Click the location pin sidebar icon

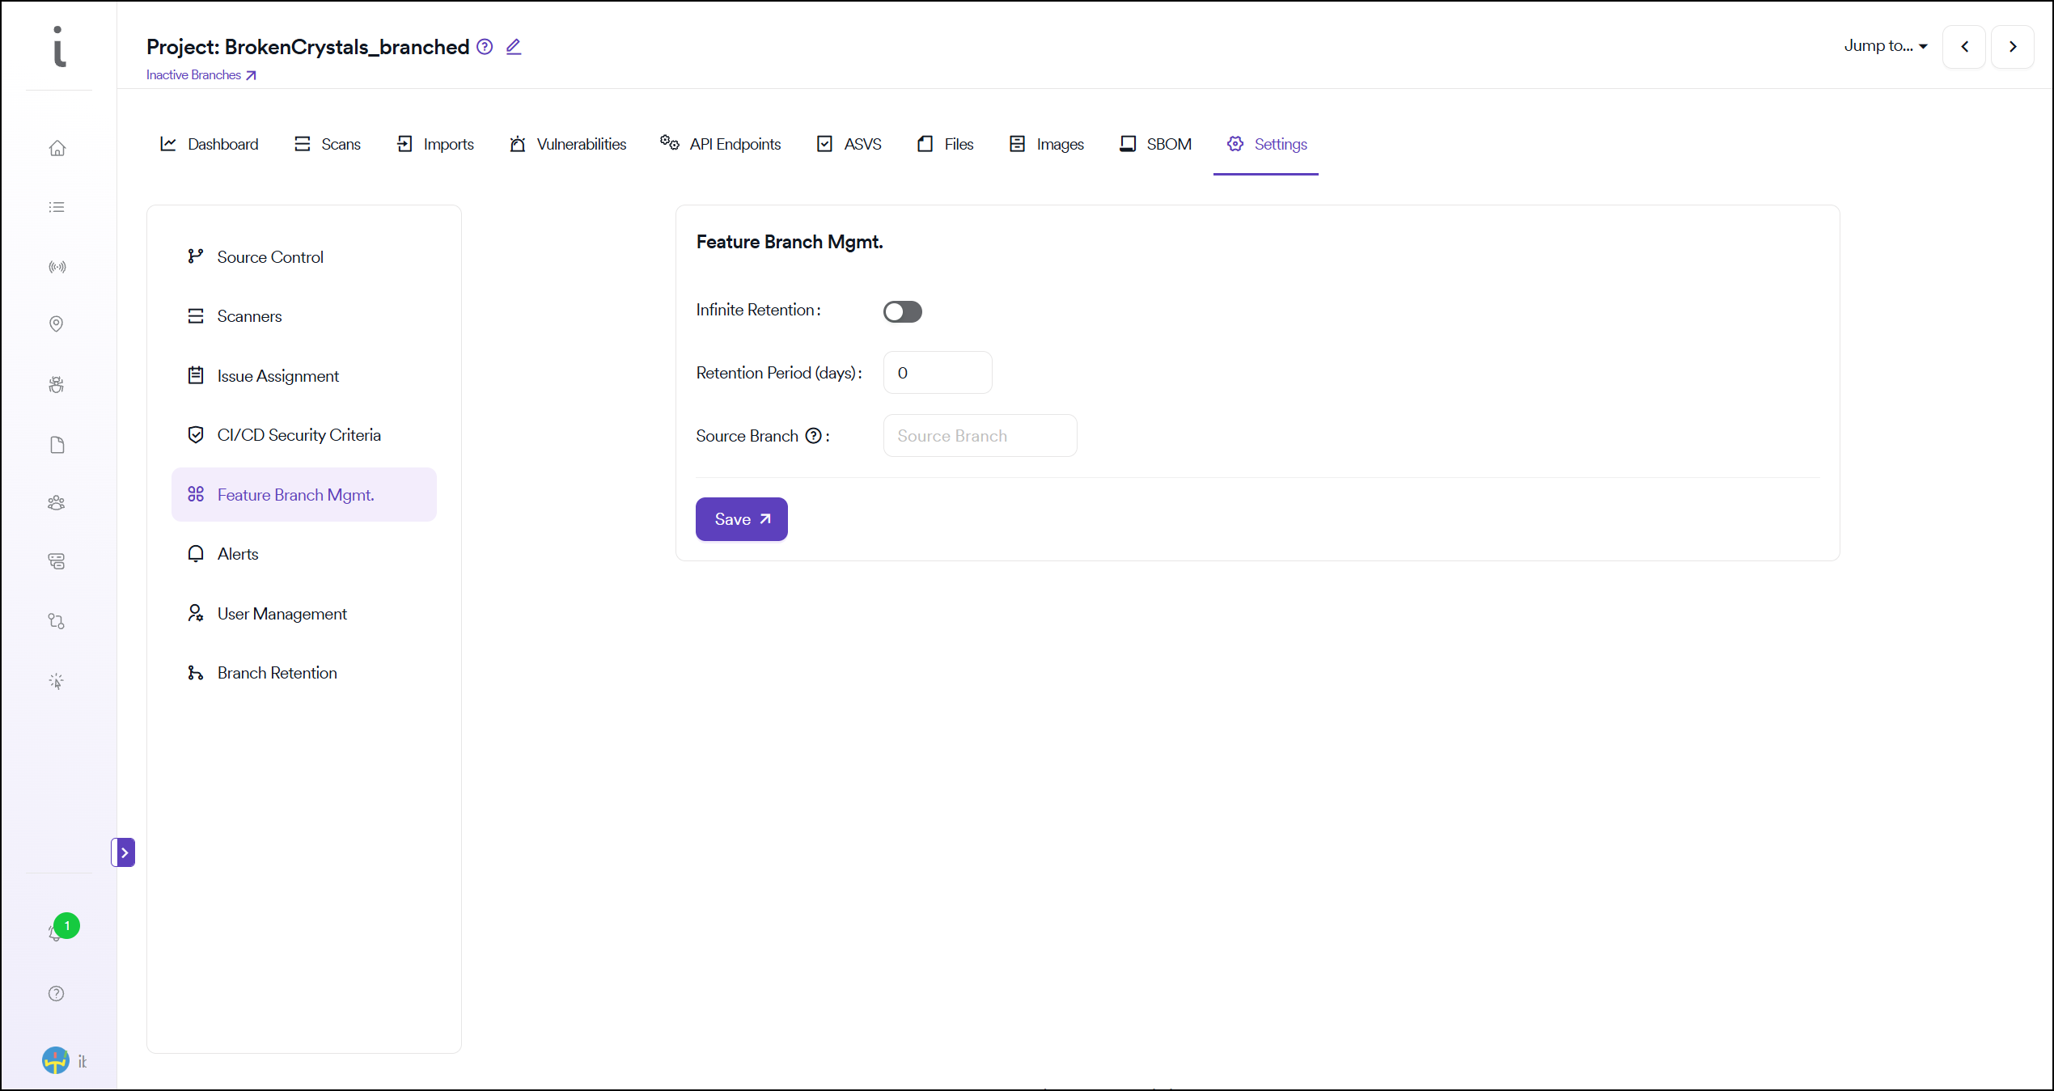tap(57, 324)
